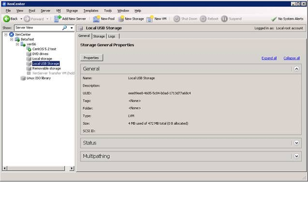This screenshot has width=308, height=222.
Task: Open the View menu
Action: pyautogui.click(x=20, y=11)
